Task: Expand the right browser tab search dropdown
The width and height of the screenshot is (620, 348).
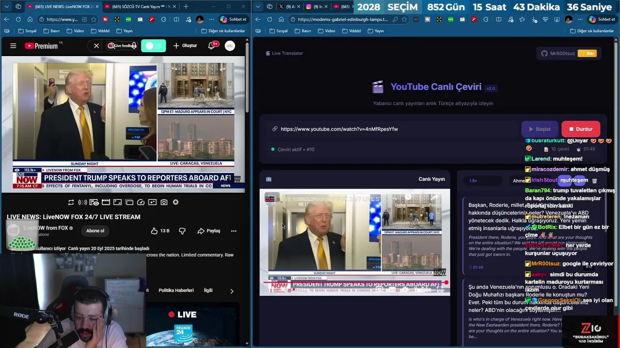Action: click(x=258, y=6)
